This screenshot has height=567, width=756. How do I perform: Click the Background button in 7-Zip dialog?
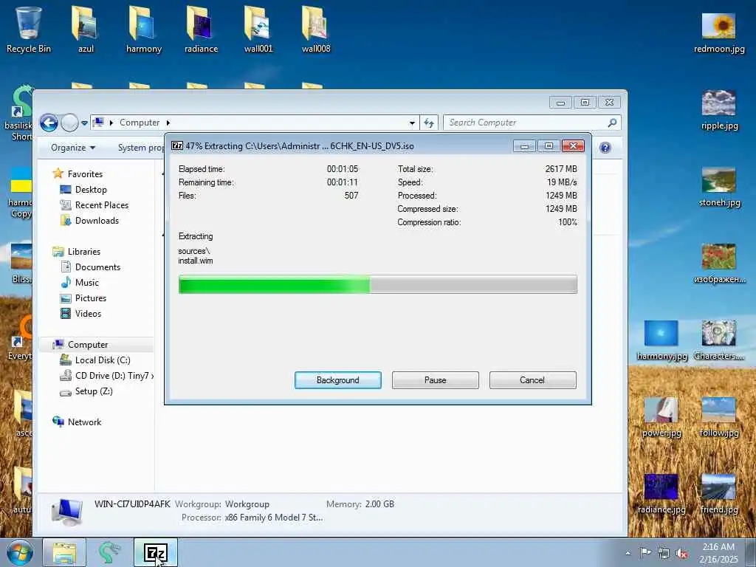338,380
